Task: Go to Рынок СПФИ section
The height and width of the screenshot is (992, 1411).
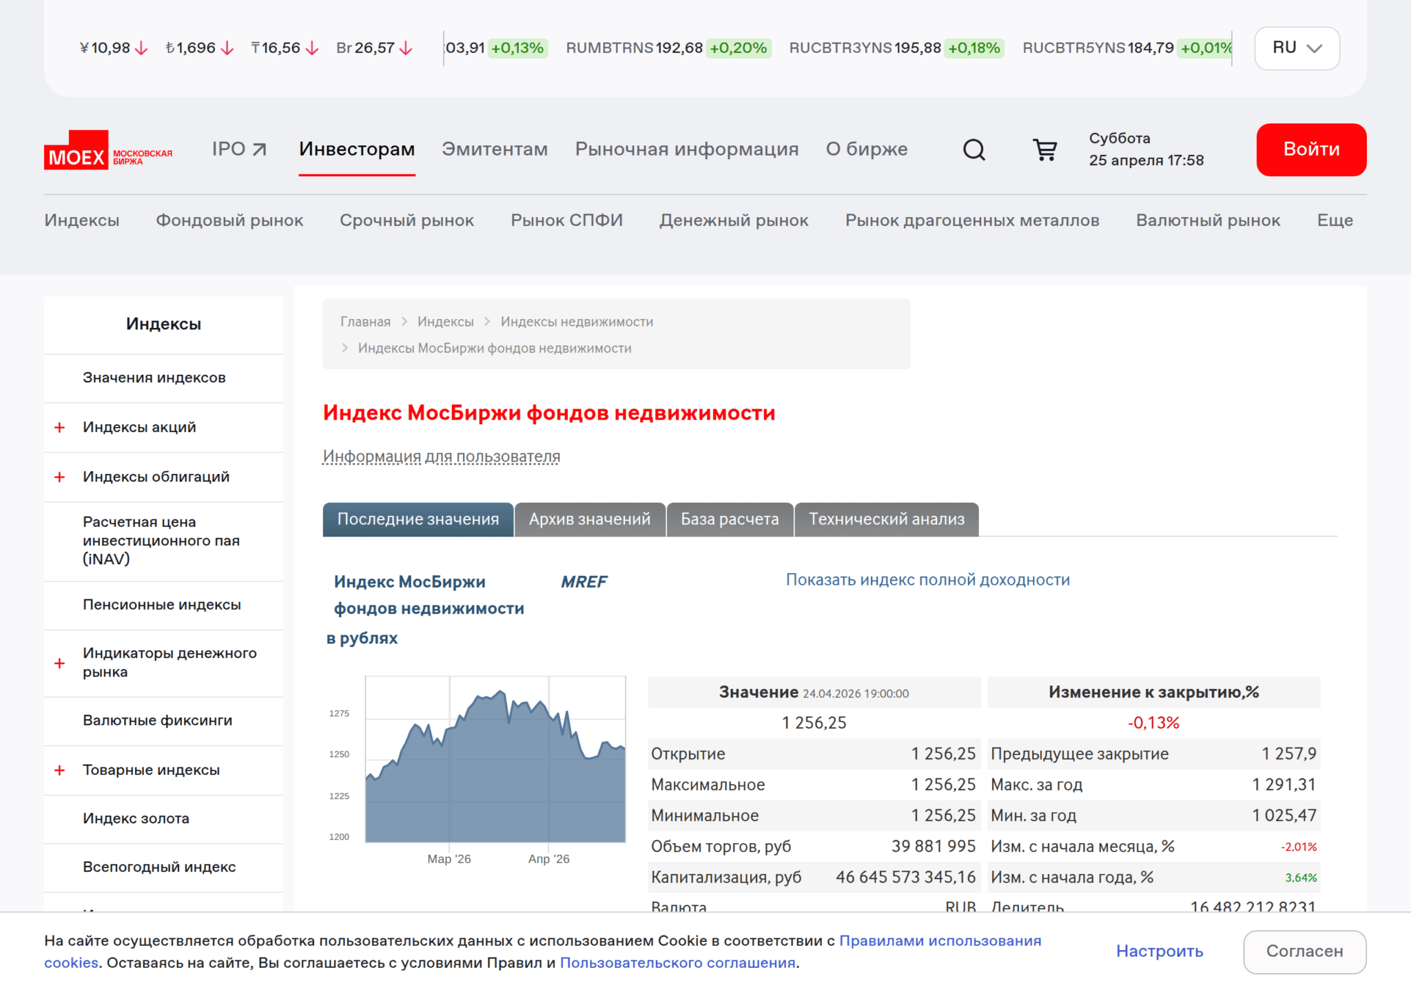Action: pyautogui.click(x=566, y=220)
